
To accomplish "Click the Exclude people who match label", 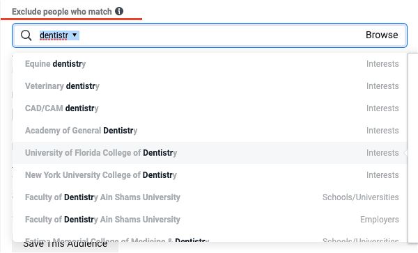I will click(x=61, y=12).
